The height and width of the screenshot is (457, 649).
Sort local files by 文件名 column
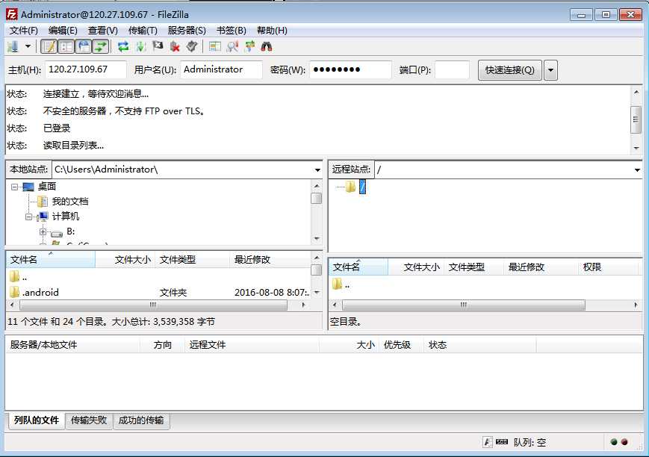tap(51, 260)
